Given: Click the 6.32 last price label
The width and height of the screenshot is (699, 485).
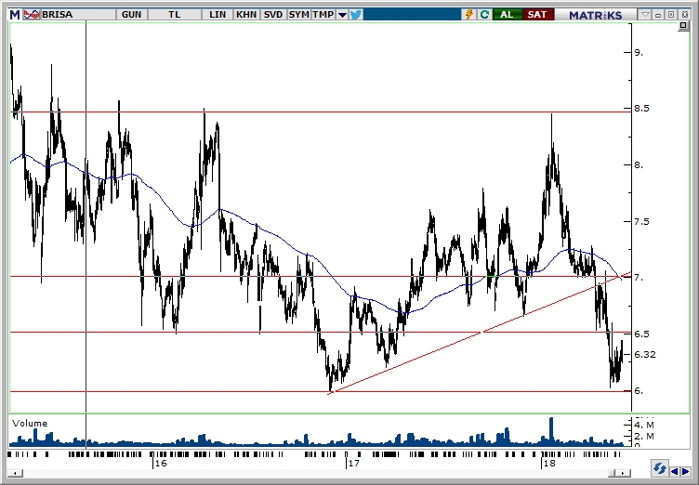Looking at the screenshot, I should (644, 354).
